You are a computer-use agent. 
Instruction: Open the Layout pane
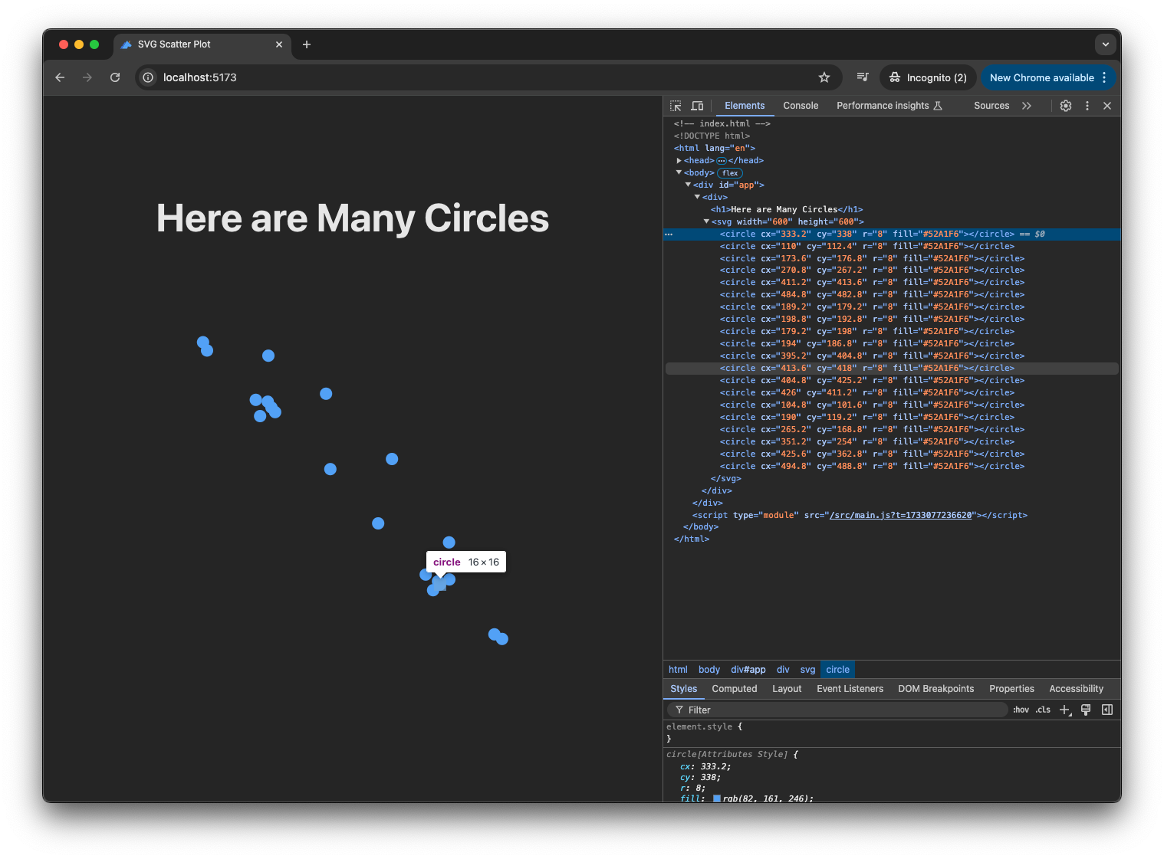coord(787,689)
